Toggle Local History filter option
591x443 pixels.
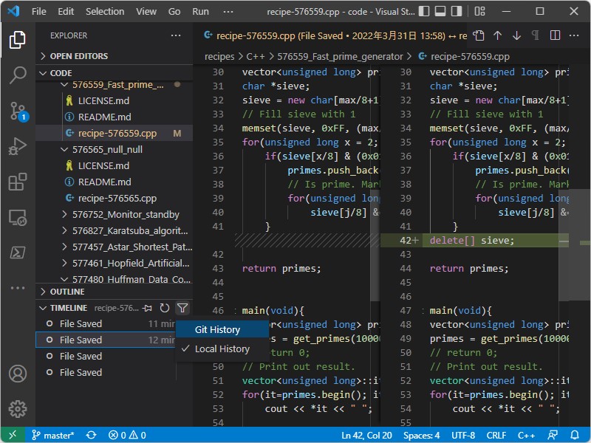coord(222,348)
